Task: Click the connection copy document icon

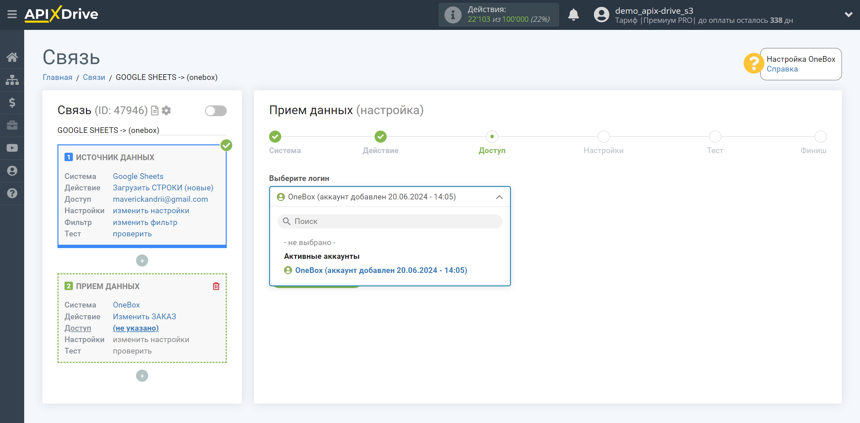Action: coord(155,110)
